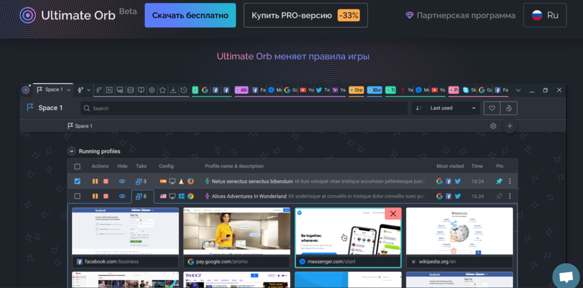Click the flame filter button

(509, 108)
